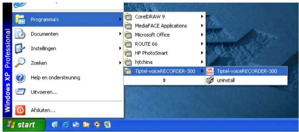Choose Zoeken search entry
299x132 pixels.
(x=68, y=63)
